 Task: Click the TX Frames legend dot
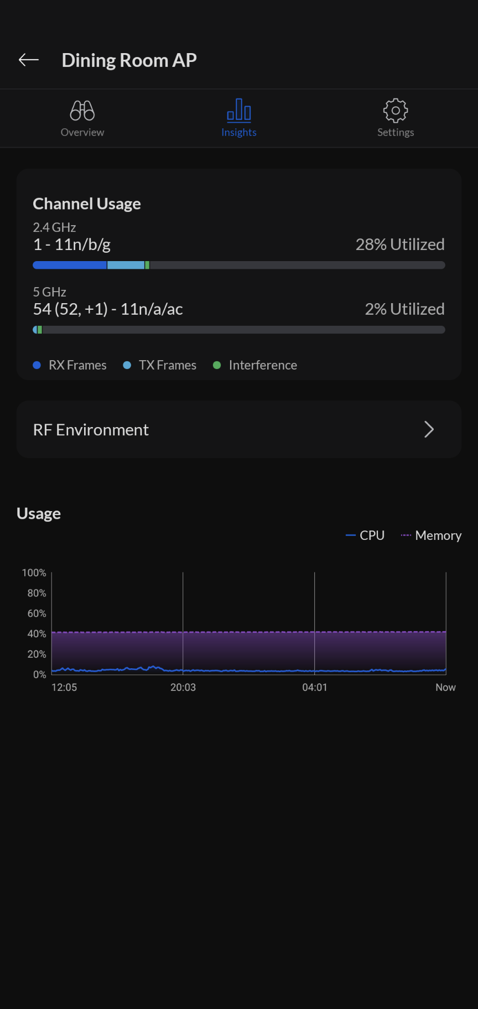tap(127, 365)
